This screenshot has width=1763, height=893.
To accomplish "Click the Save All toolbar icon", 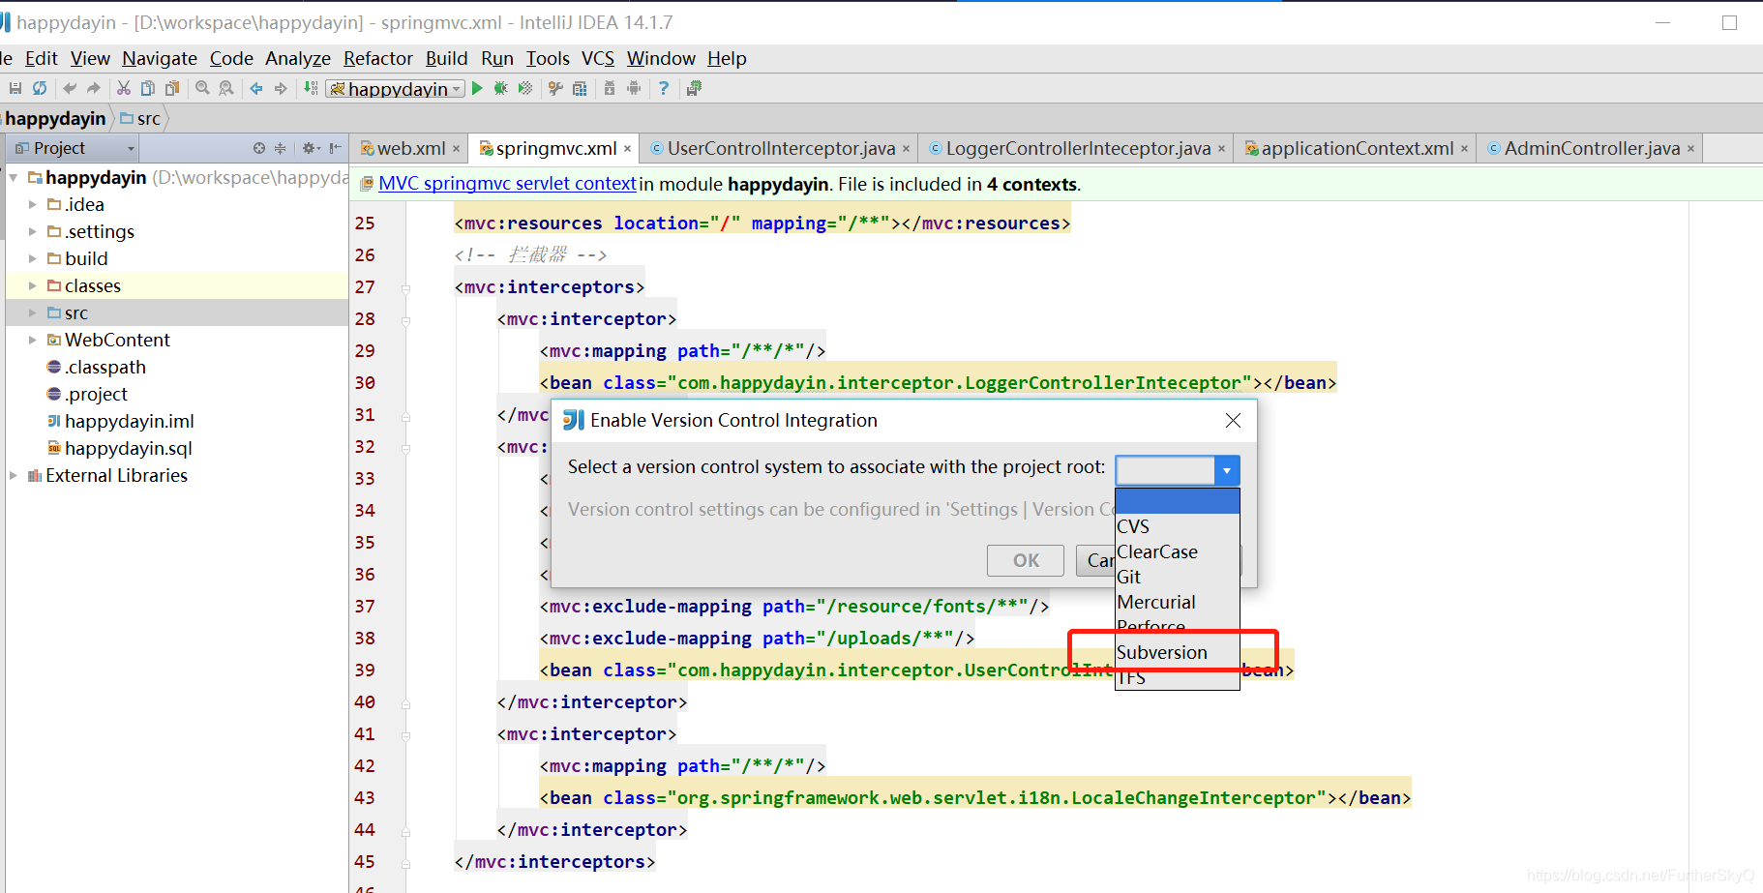I will pos(15,88).
